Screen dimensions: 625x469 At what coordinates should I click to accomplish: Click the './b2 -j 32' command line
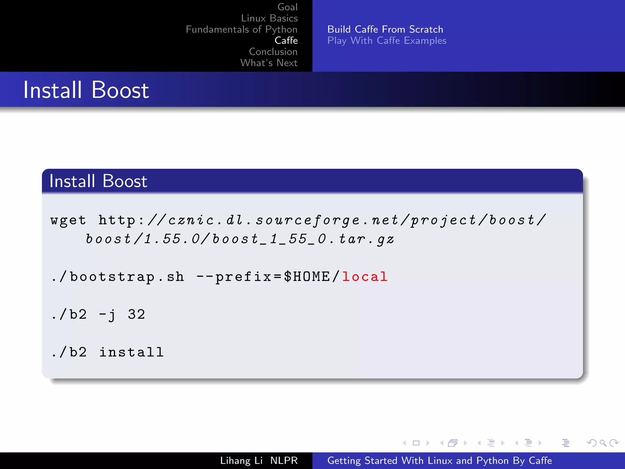(98, 314)
